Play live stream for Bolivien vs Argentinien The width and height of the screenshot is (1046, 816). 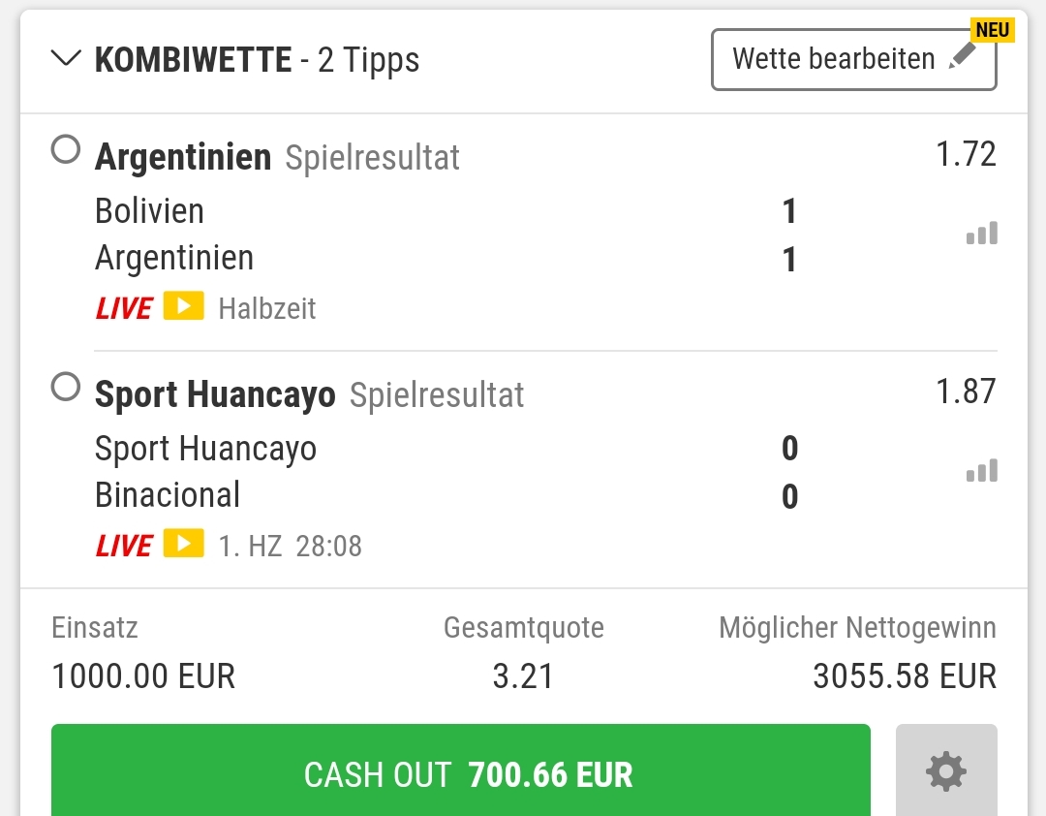tap(183, 306)
